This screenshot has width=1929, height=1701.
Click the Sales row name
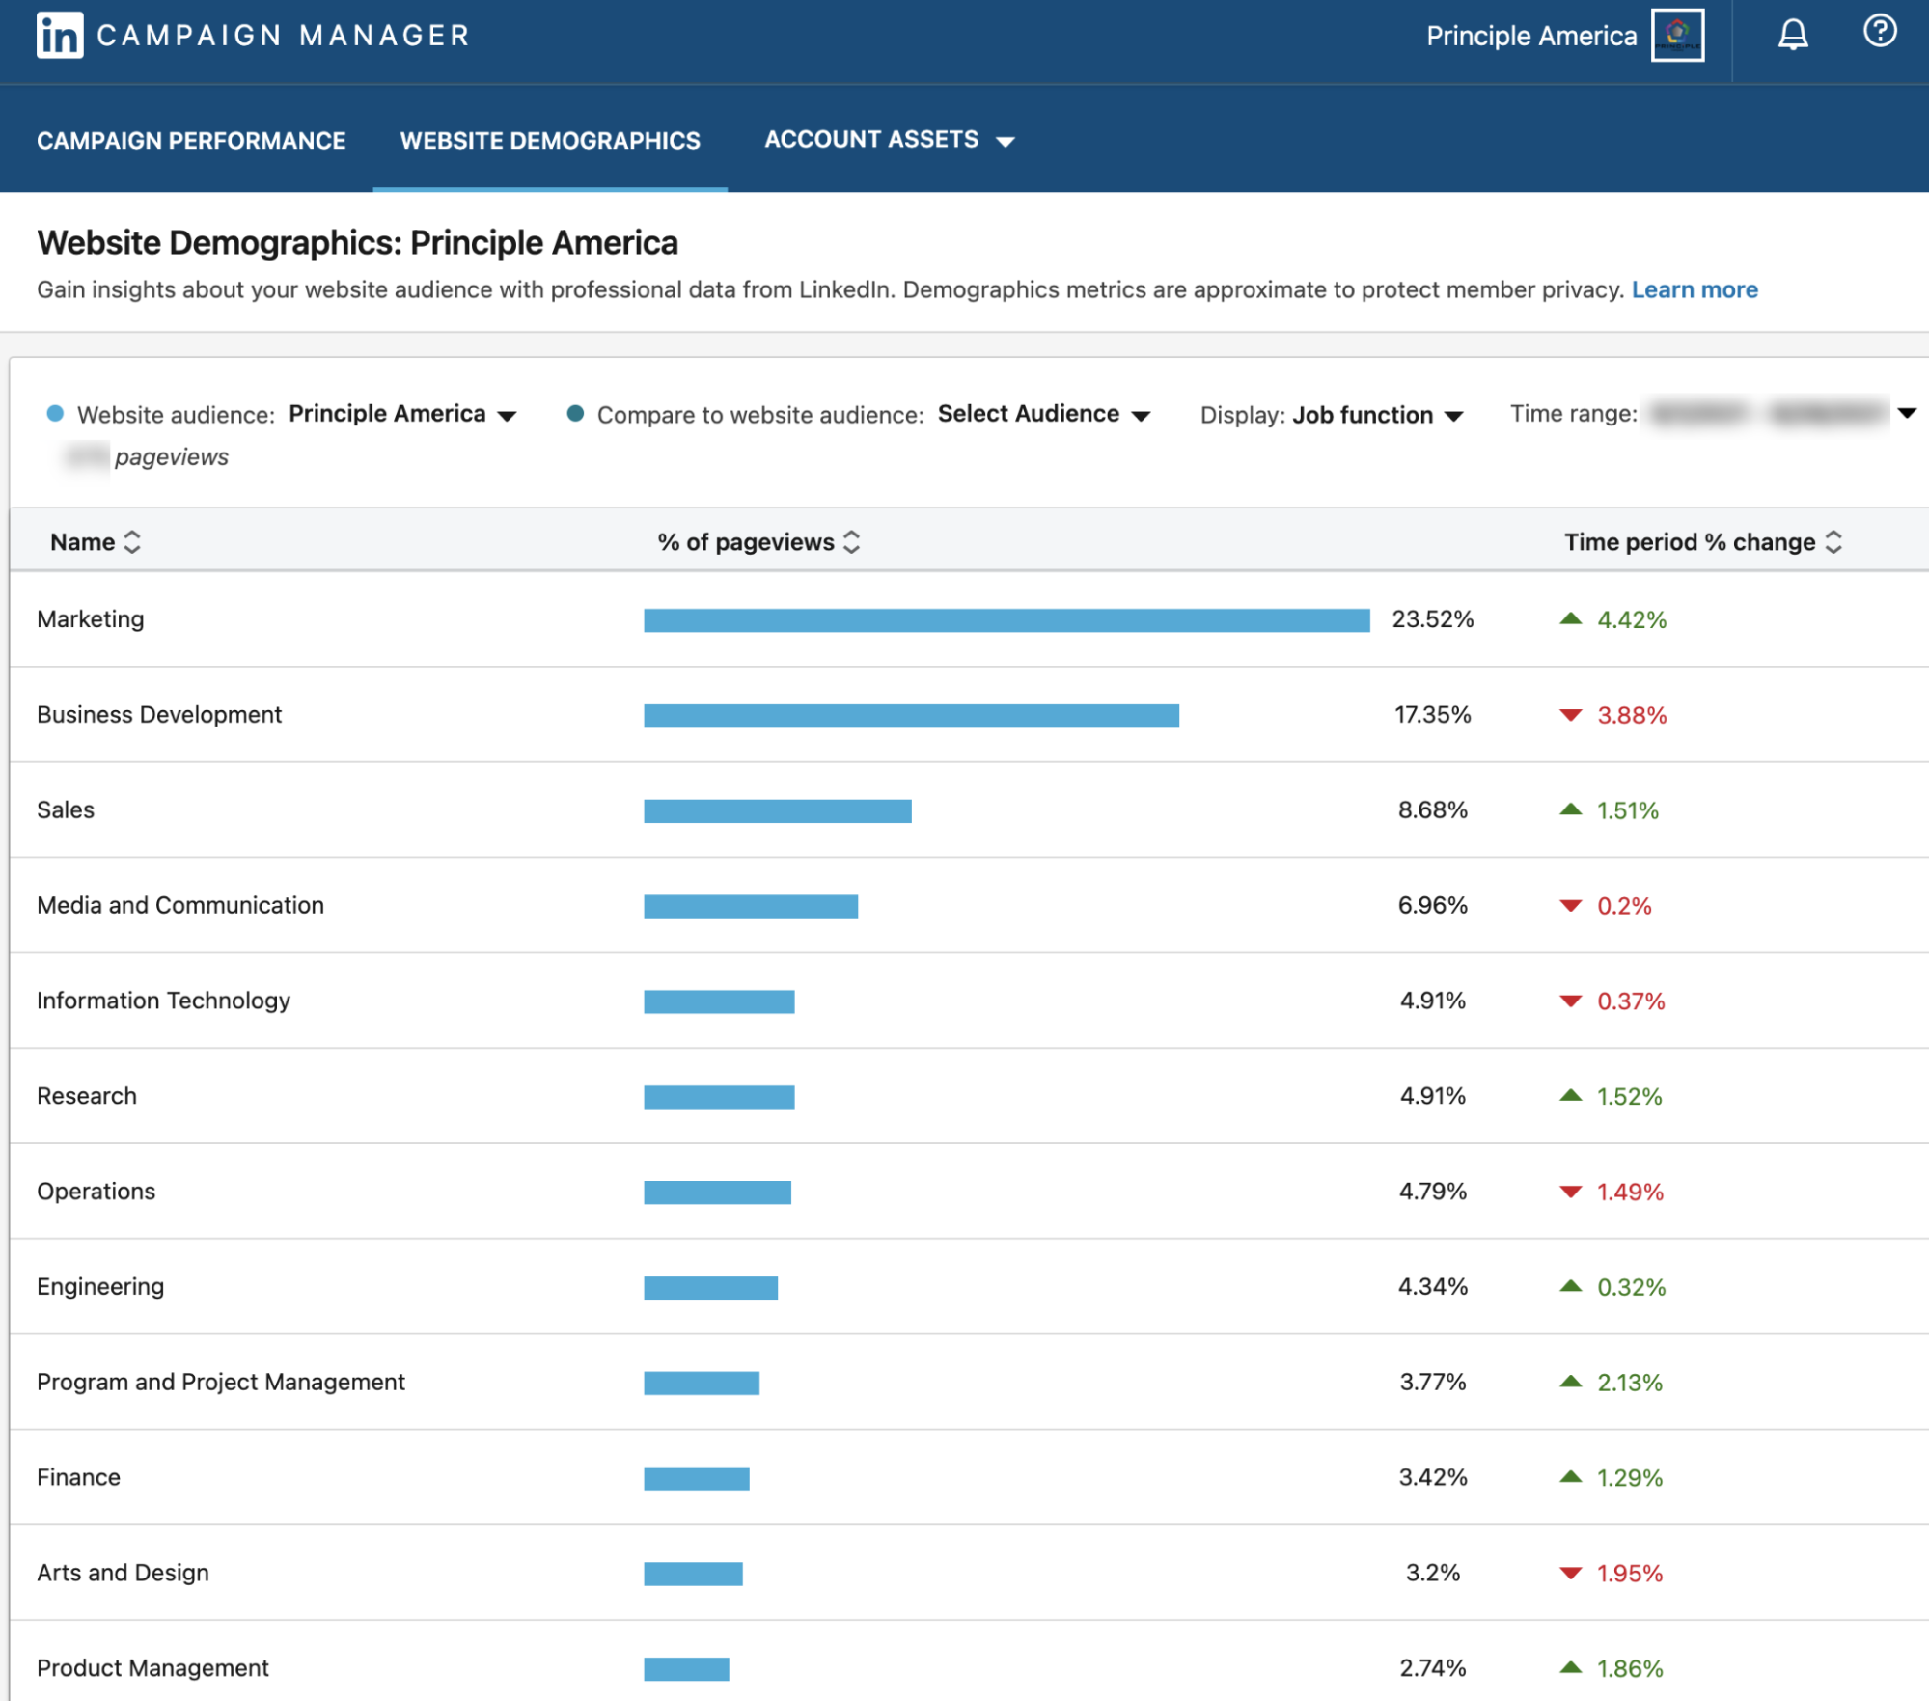tap(66, 809)
